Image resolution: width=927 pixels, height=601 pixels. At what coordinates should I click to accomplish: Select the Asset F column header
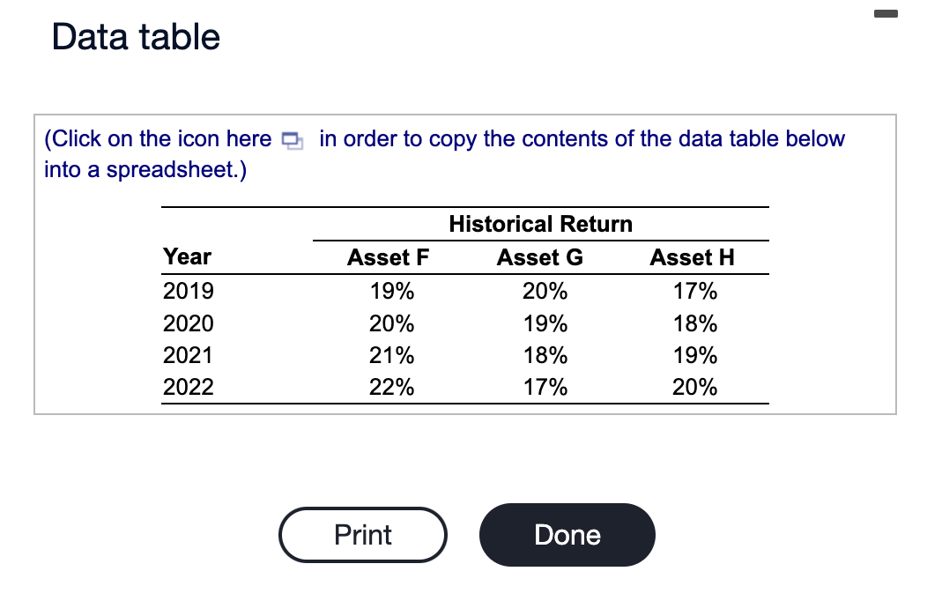[x=388, y=257]
